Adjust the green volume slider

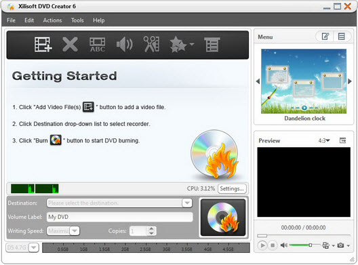[x=304, y=245]
